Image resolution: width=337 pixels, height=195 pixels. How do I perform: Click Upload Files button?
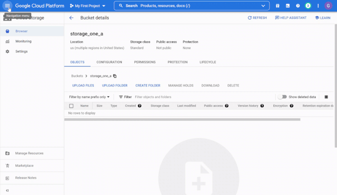click(83, 85)
